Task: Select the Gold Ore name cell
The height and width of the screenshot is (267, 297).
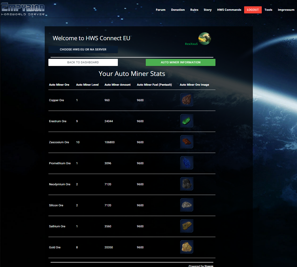Action: point(55,247)
